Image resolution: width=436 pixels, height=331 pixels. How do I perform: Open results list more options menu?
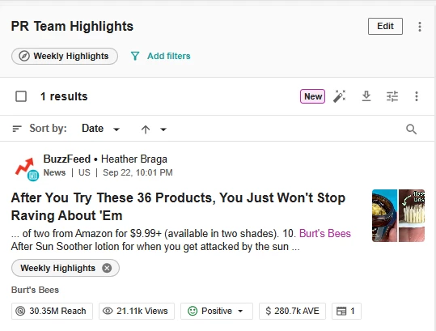coord(417,96)
